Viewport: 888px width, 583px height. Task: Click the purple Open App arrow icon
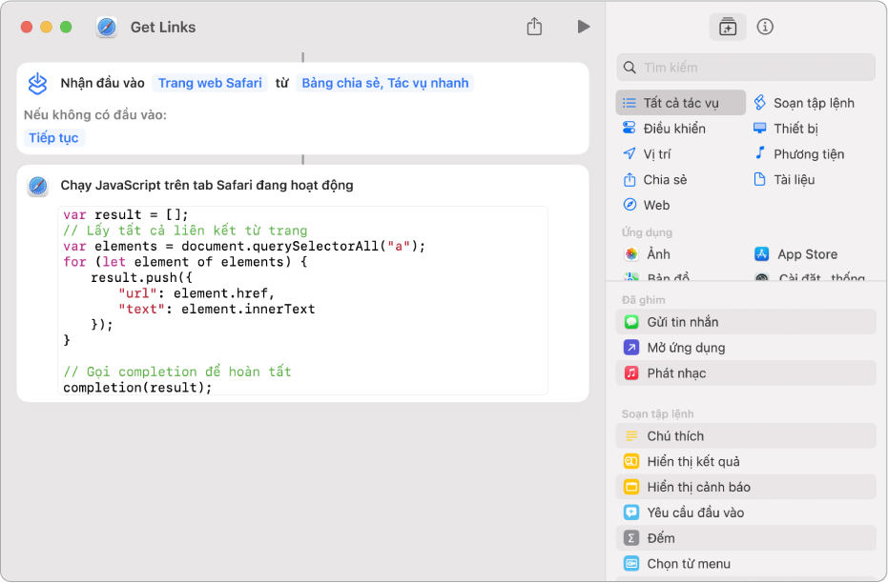click(630, 347)
